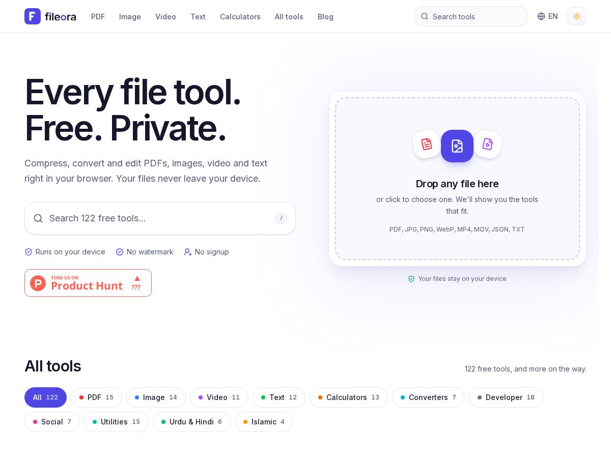This screenshot has height=458, width=611.
Task: Click the Drop any file here upload area
Action: tap(457, 179)
